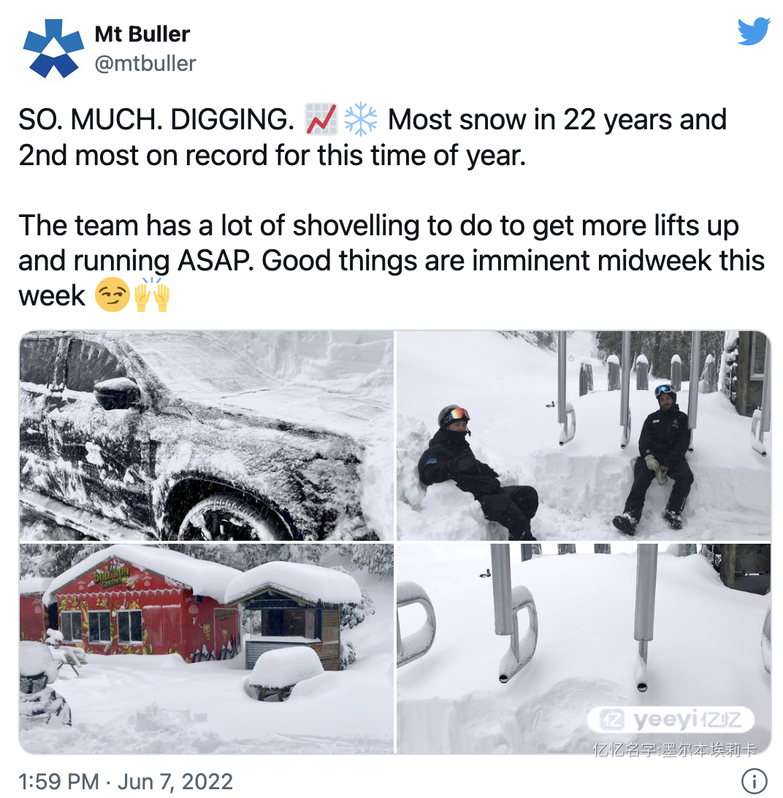Screen dimensions: 783x798
Task: Click the paragraph about the team shovelling
Action: [391, 260]
